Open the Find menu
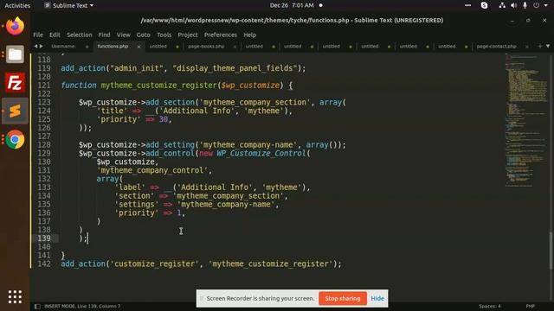 (x=104, y=35)
